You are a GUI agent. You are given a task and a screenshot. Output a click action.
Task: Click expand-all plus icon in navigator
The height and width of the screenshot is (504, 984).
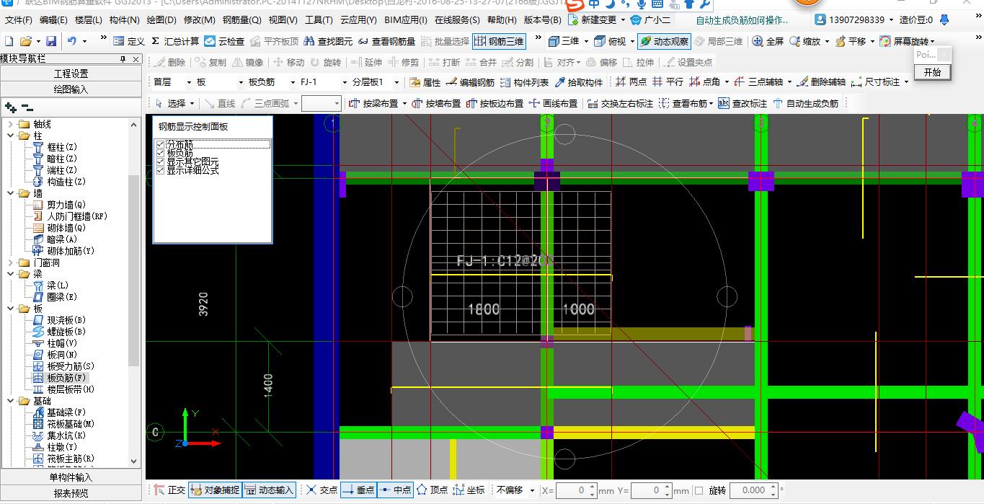pyautogui.click(x=10, y=107)
